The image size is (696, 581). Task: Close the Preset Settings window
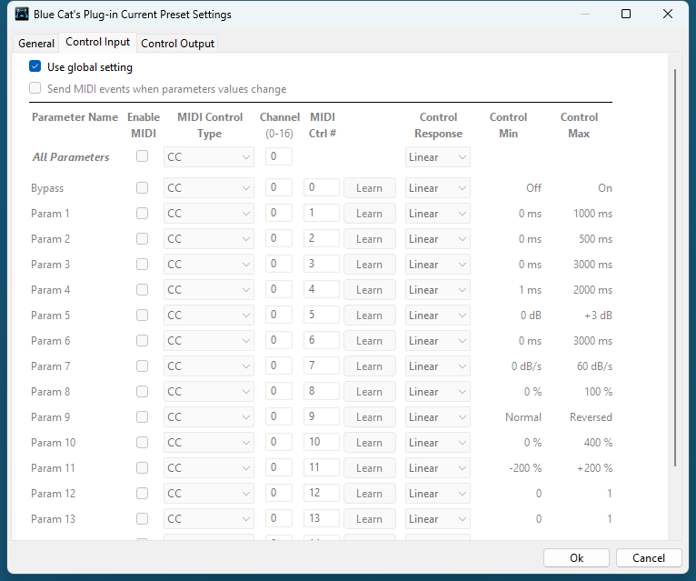668,15
